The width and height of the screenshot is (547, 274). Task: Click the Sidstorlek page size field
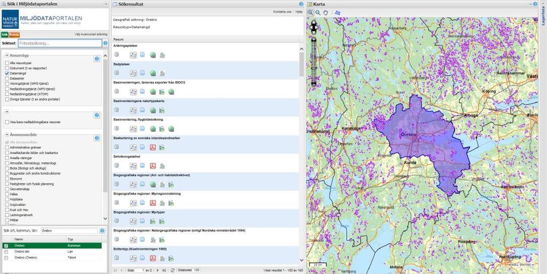tap(197, 270)
